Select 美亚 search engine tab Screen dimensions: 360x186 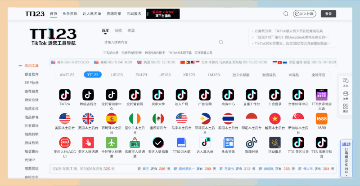[131, 30]
